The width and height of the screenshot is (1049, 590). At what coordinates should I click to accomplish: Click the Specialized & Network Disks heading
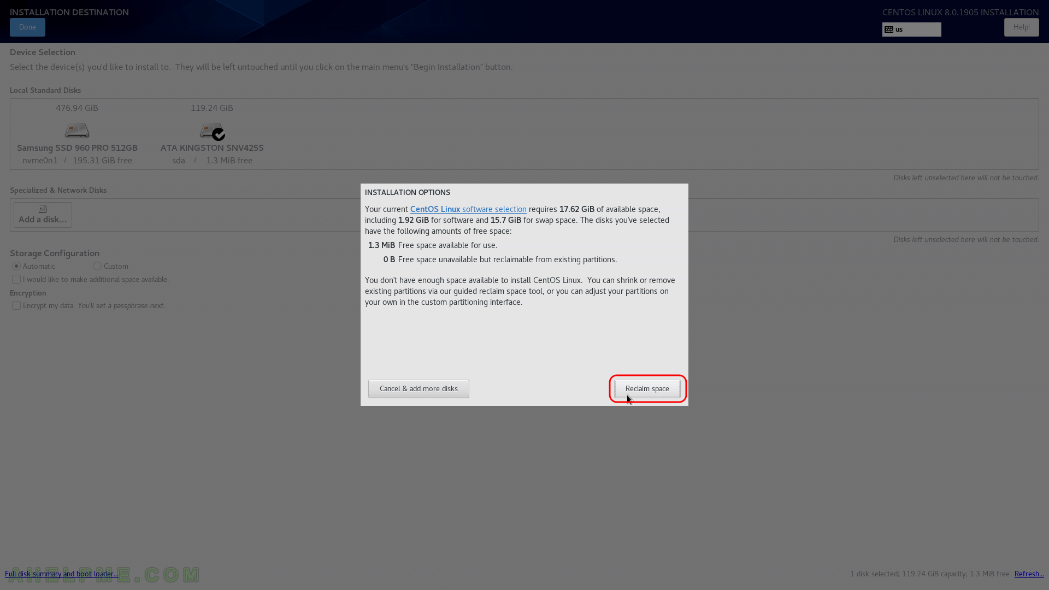58,190
